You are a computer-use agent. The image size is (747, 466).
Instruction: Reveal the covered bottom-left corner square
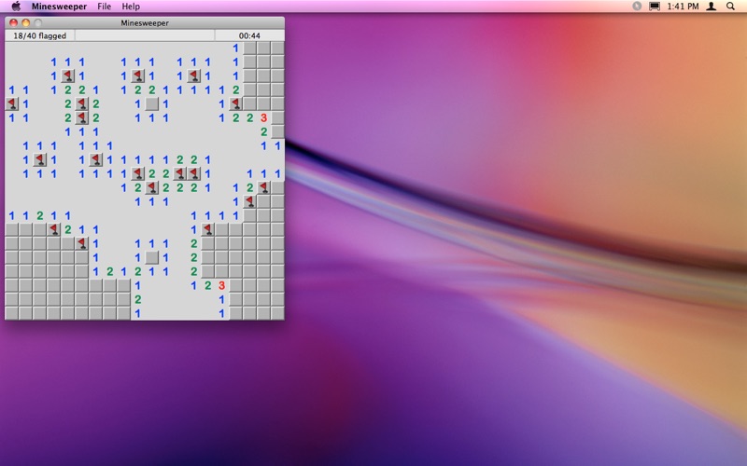click(x=12, y=313)
